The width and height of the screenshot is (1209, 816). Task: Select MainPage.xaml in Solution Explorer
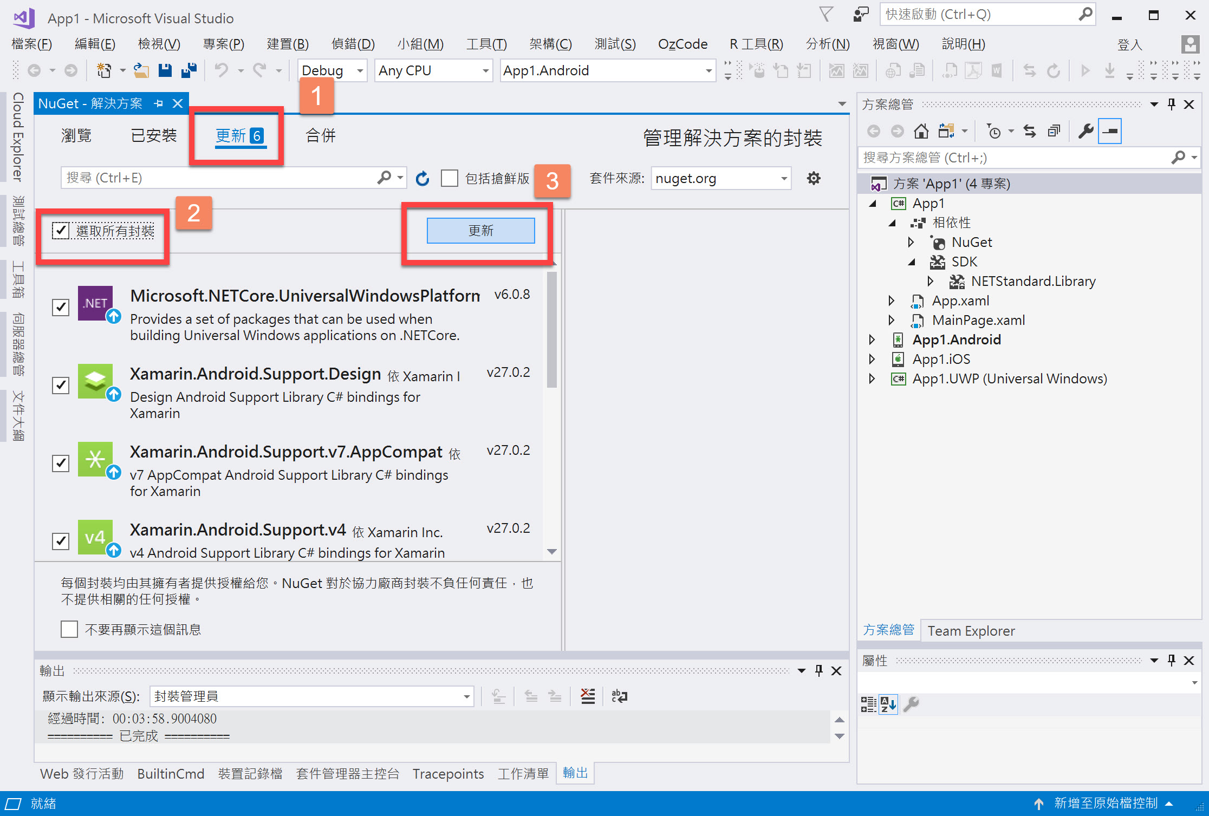coord(978,320)
